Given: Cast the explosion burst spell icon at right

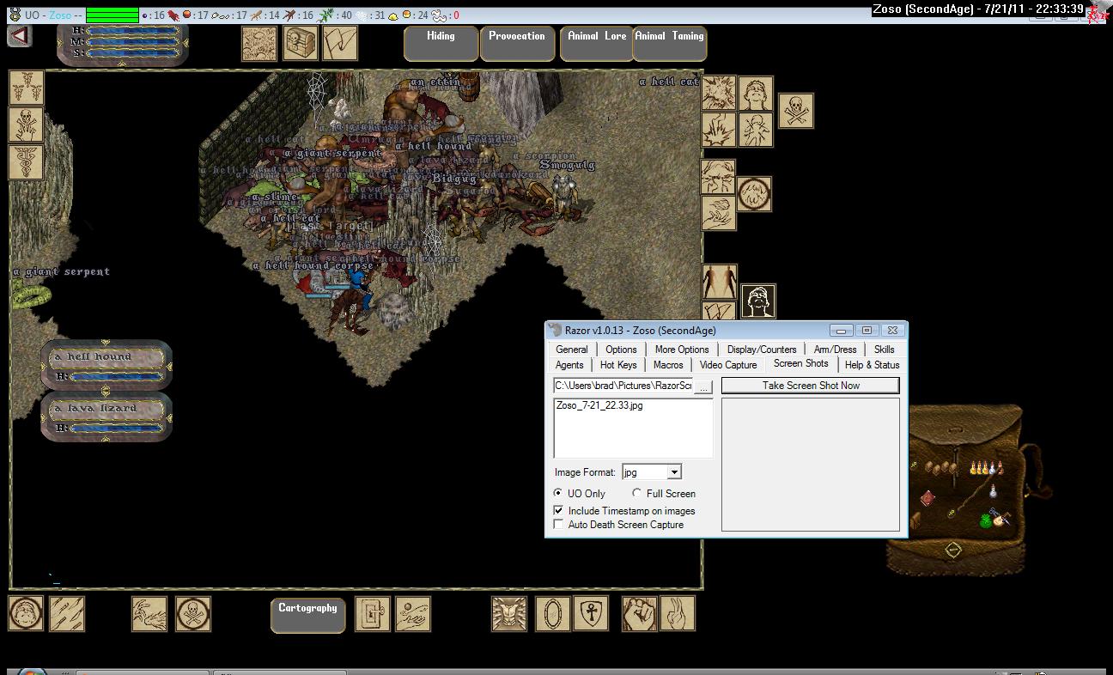Looking at the screenshot, I should point(718,93).
